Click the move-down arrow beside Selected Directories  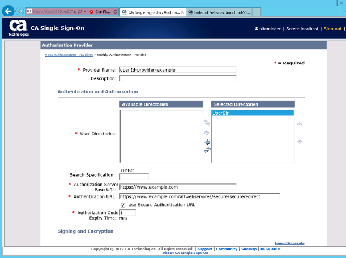tap(300, 141)
